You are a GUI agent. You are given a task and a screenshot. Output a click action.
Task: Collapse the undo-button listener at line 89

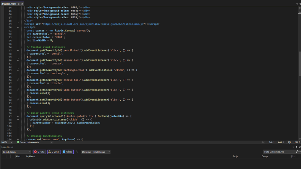18,90
